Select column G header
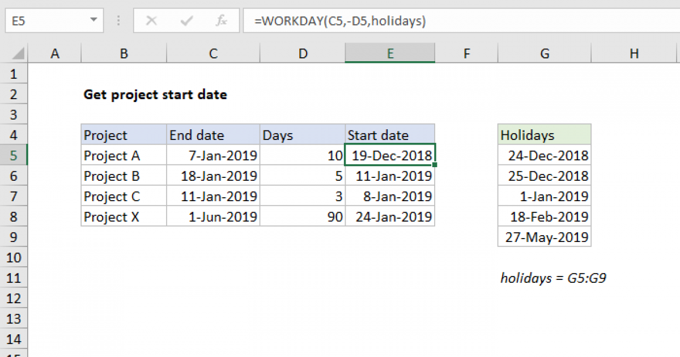Image resolution: width=680 pixels, height=357 pixels. 544,54
